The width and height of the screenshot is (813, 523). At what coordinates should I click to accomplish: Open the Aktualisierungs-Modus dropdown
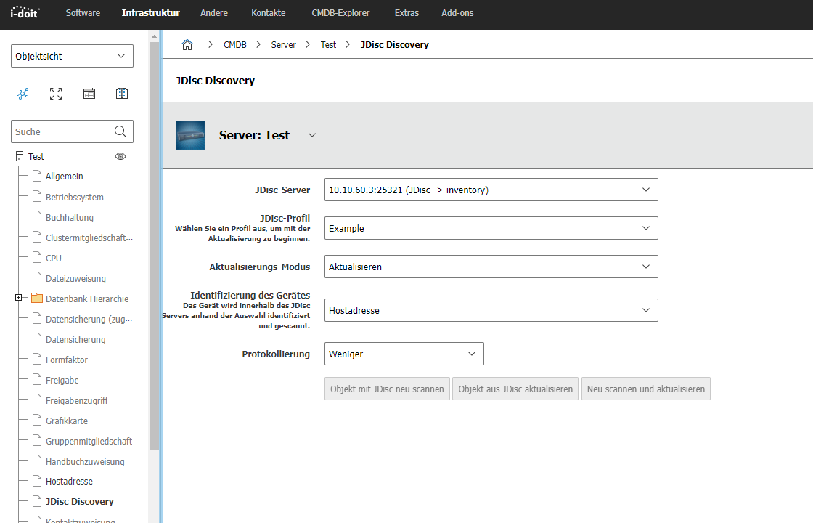click(x=491, y=267)
